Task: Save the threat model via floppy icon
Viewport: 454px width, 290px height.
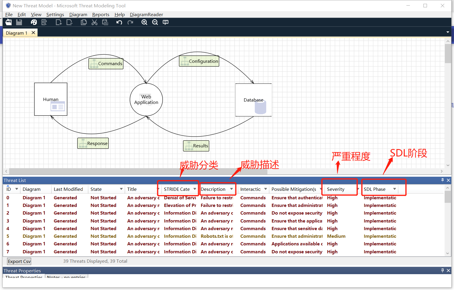Action: pyautogui.click(x=19, y=22)
